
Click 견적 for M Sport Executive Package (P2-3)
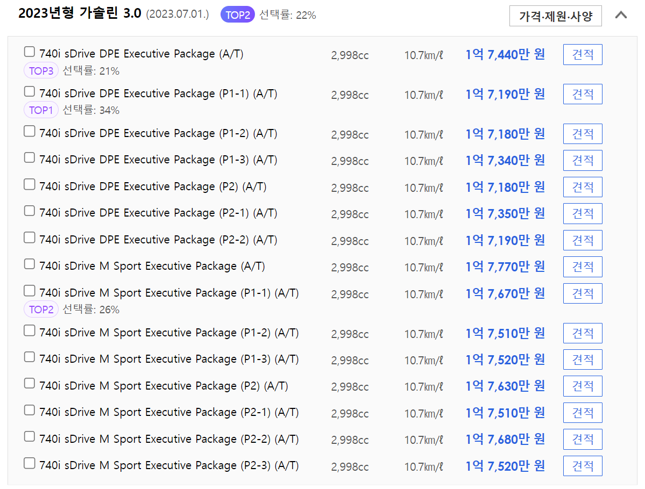coord(583,466)
